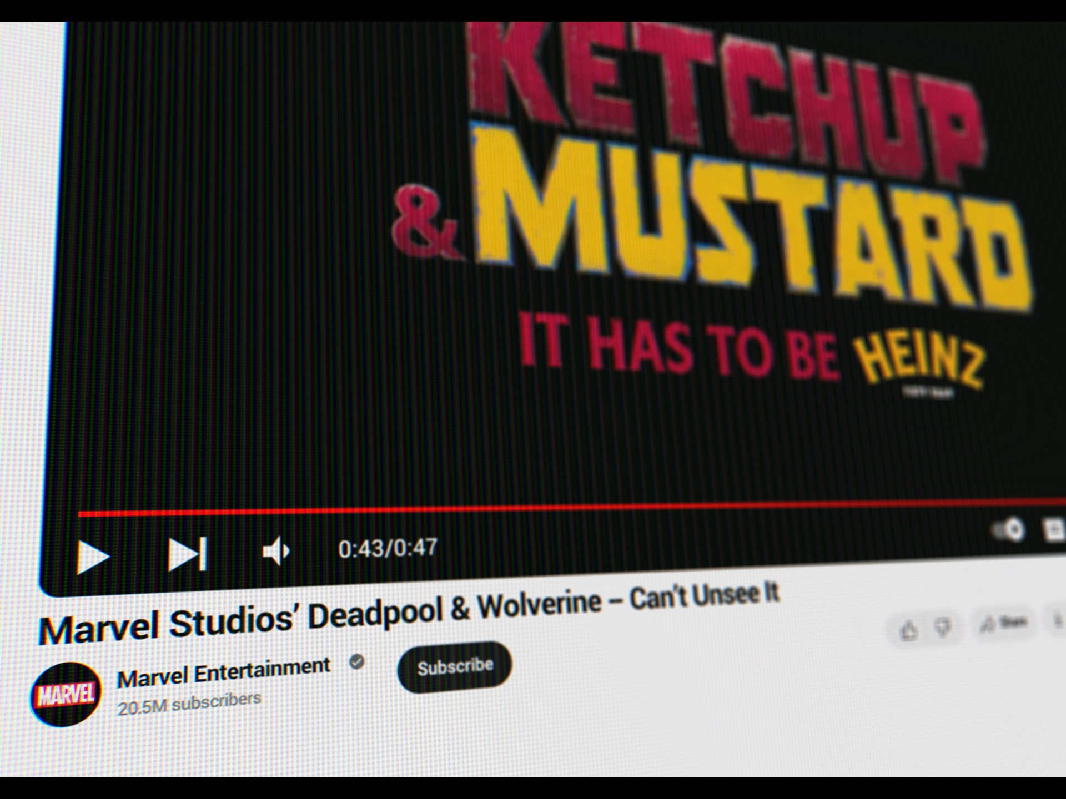Click the verified checkmark badge
Viewport: 1066px width, 799px height.
pos(357,661)
